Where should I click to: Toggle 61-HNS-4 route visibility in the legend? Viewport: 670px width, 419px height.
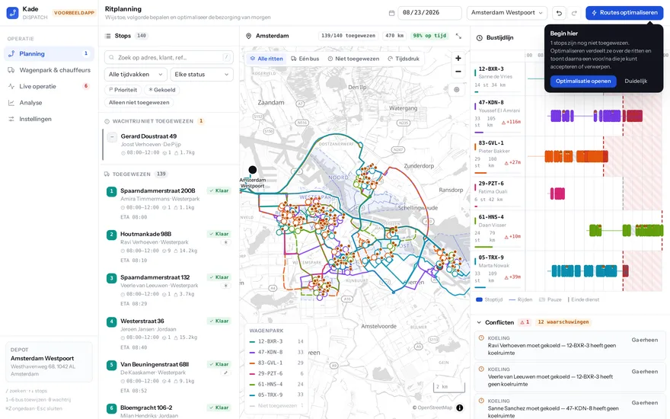click(276, 385)
